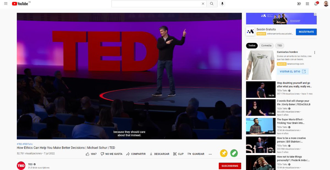Open title 'How not to take things personally?'
Image resolution: width=330 pixels, height=170 pixels.
[x=293, y=158]
